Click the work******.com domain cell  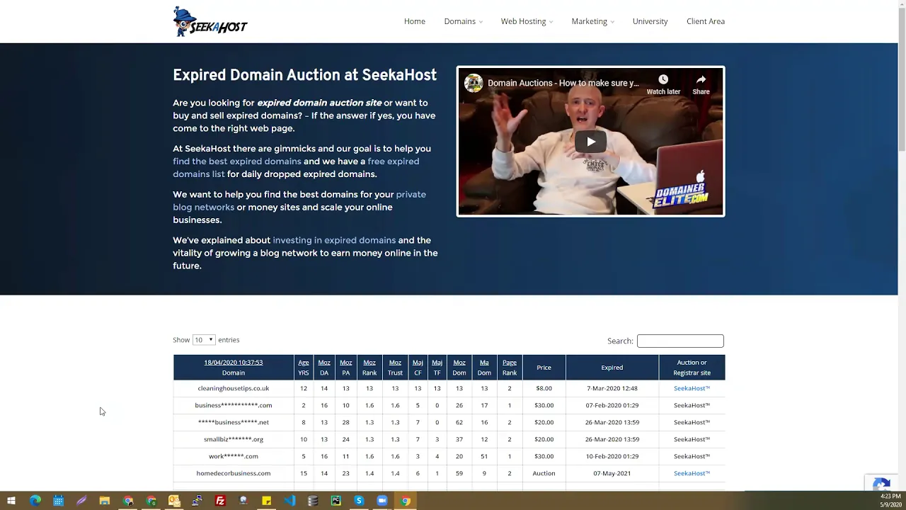(x=234, y=456)
